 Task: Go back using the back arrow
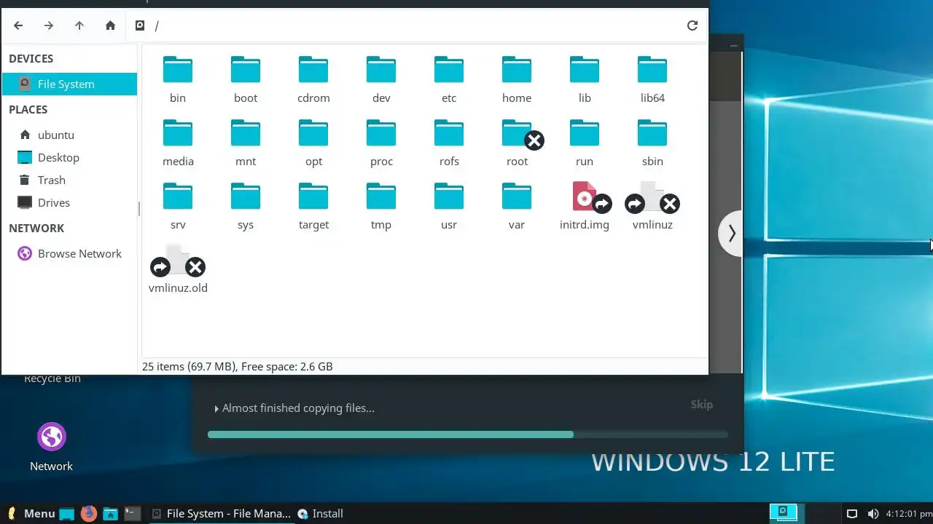point(18,25)
